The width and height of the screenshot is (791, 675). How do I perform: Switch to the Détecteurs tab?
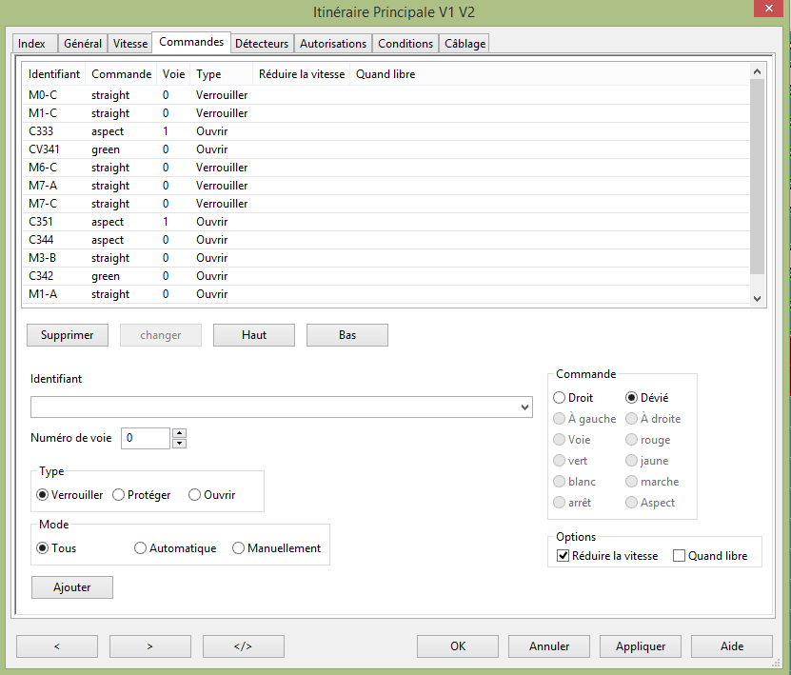click(262, 44)
